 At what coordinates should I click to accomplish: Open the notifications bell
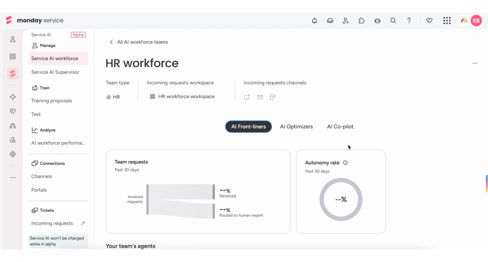pos(314,21)
